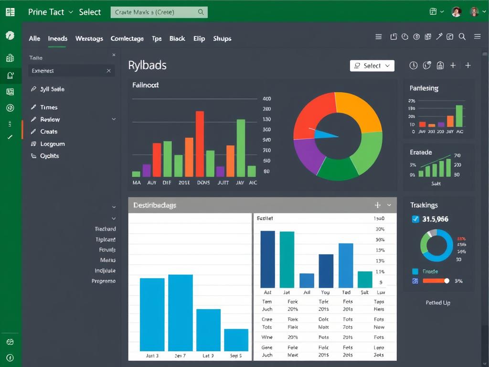Click the Crarte Marks search field
The image size is (489, 367).
[x=159, y=12]
